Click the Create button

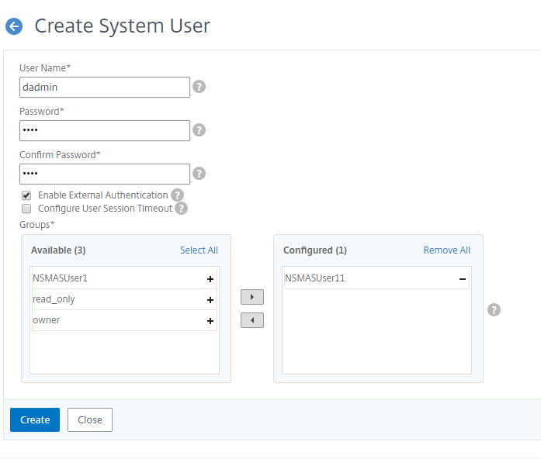pos(35,419)
